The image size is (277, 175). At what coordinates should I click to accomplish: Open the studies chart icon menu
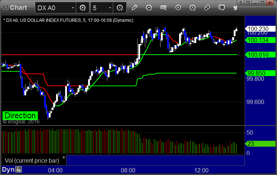coord(149,8)
